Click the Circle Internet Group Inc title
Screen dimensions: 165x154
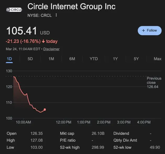click(71, 6)
